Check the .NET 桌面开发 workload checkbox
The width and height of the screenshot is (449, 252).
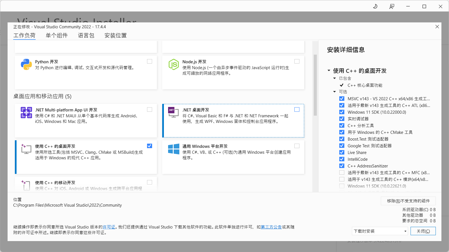297,109
